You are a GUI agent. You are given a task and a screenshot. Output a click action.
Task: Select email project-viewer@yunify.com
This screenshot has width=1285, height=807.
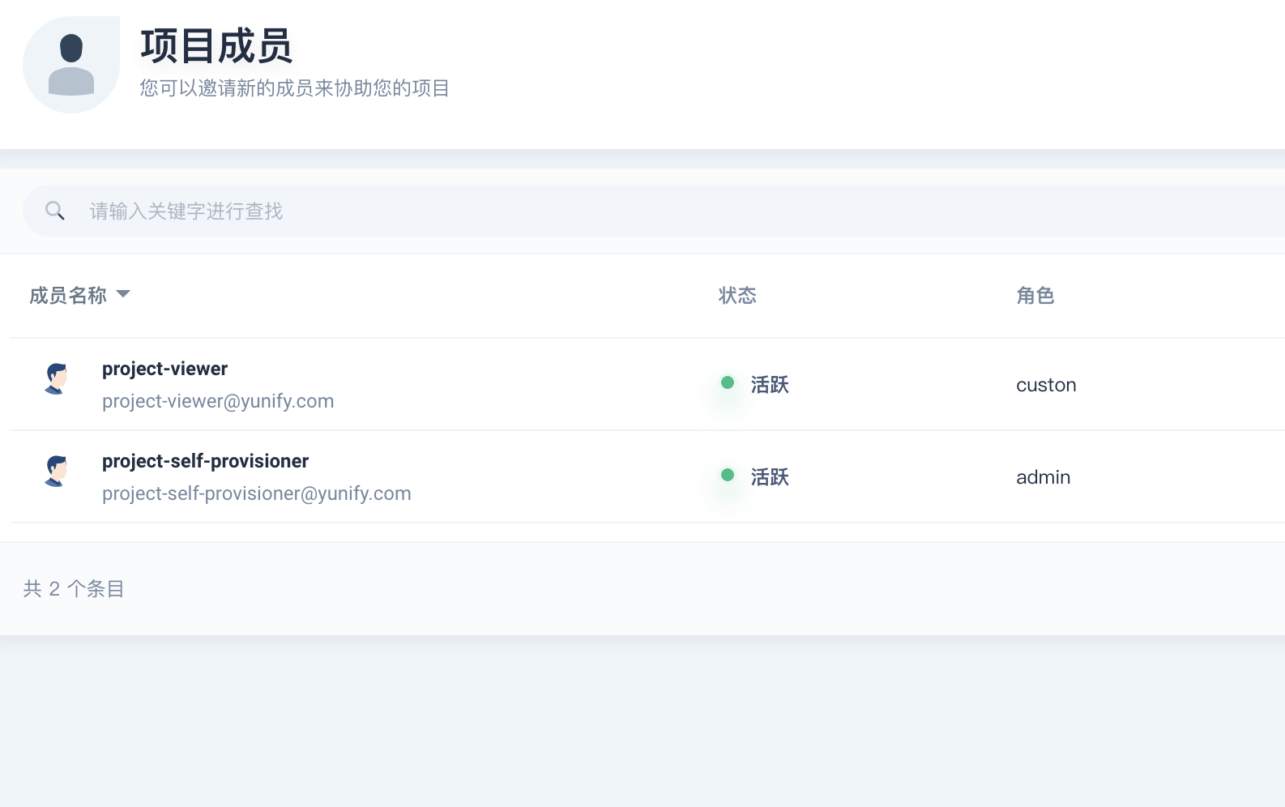pos(218,401)
